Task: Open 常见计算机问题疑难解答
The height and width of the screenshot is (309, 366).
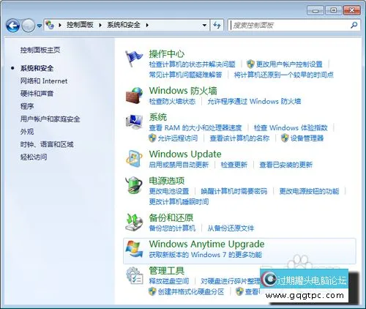Action: coord(185,75)
